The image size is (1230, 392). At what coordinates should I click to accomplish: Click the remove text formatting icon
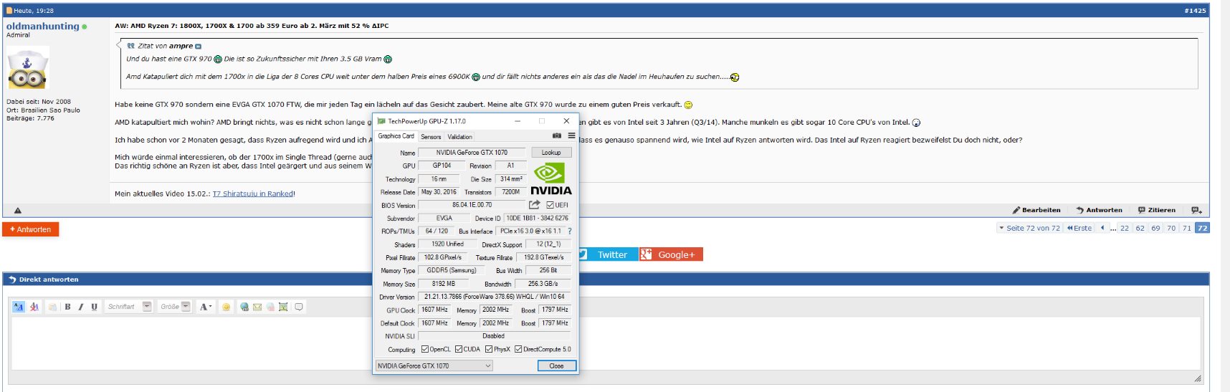tap(34, 307)
